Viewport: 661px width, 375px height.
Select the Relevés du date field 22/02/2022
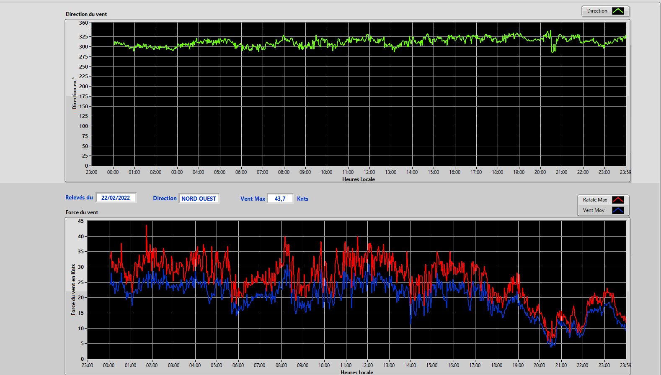116,198
